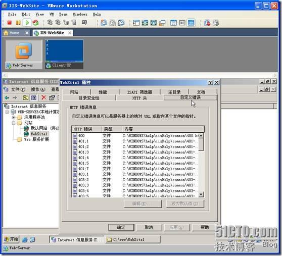The image size is (282, 256).
Task: Click the 确定 button
Action: coord(121,227)
